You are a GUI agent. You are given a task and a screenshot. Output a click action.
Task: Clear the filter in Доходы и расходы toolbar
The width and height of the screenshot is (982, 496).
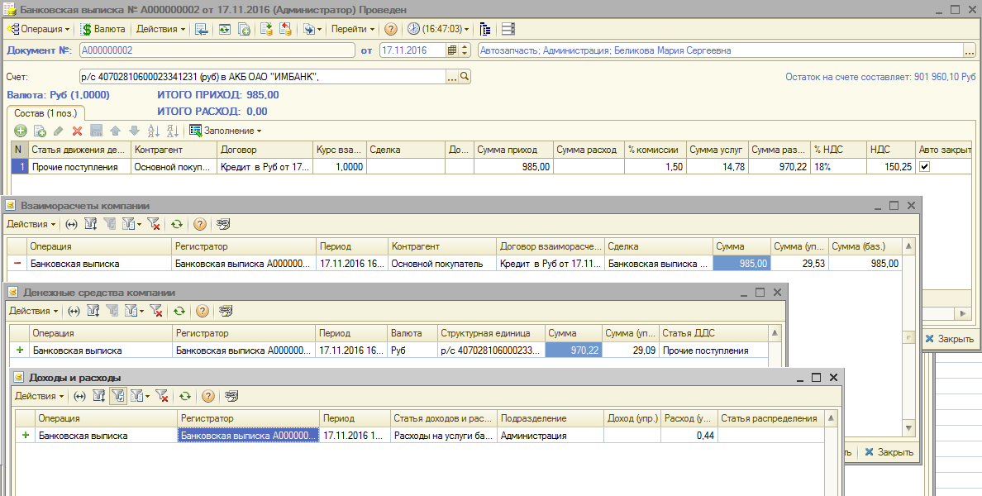click(161, 396)
